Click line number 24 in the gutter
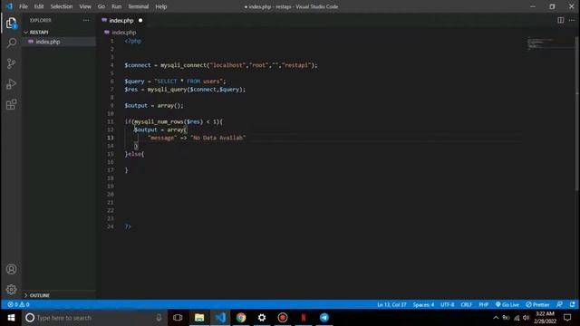 click(x=111, y=226)
